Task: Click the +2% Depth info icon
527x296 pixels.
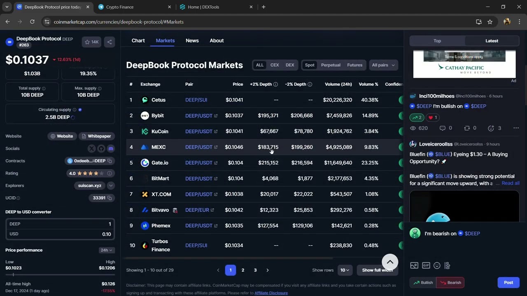Action: 275,84
